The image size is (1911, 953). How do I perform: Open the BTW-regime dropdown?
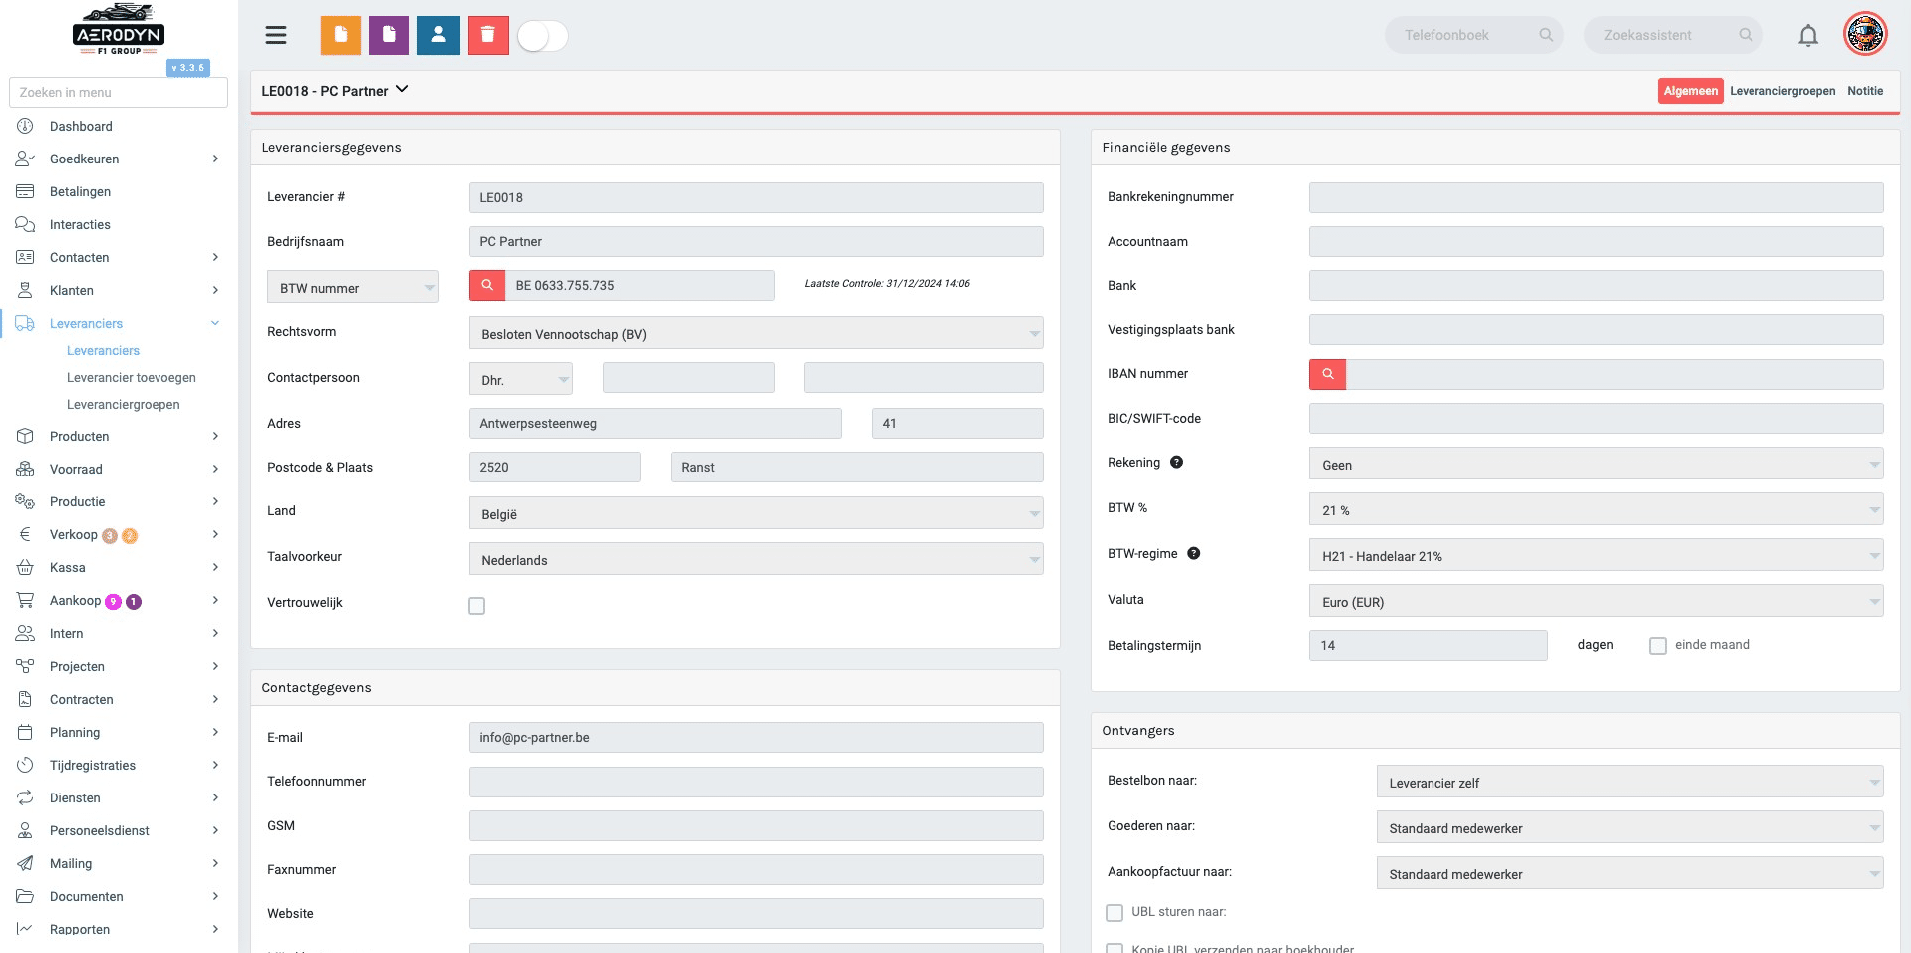point(1596,555)
